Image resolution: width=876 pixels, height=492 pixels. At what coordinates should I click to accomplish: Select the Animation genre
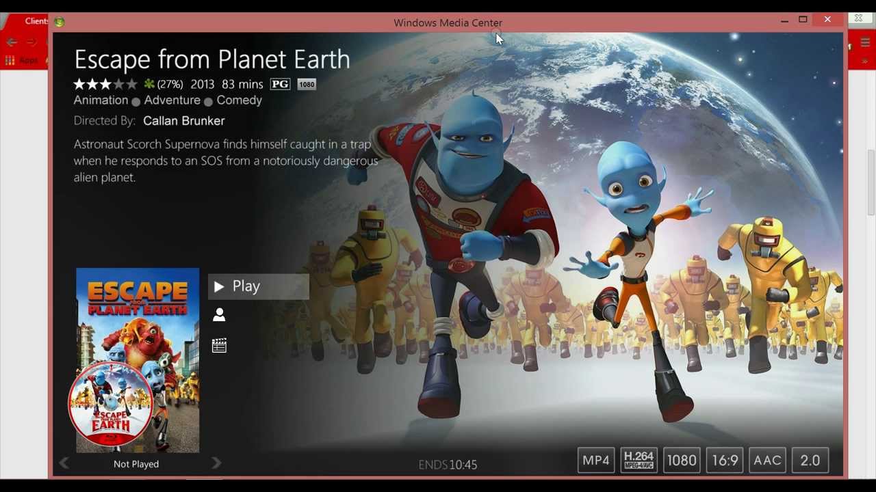(101, 100)
